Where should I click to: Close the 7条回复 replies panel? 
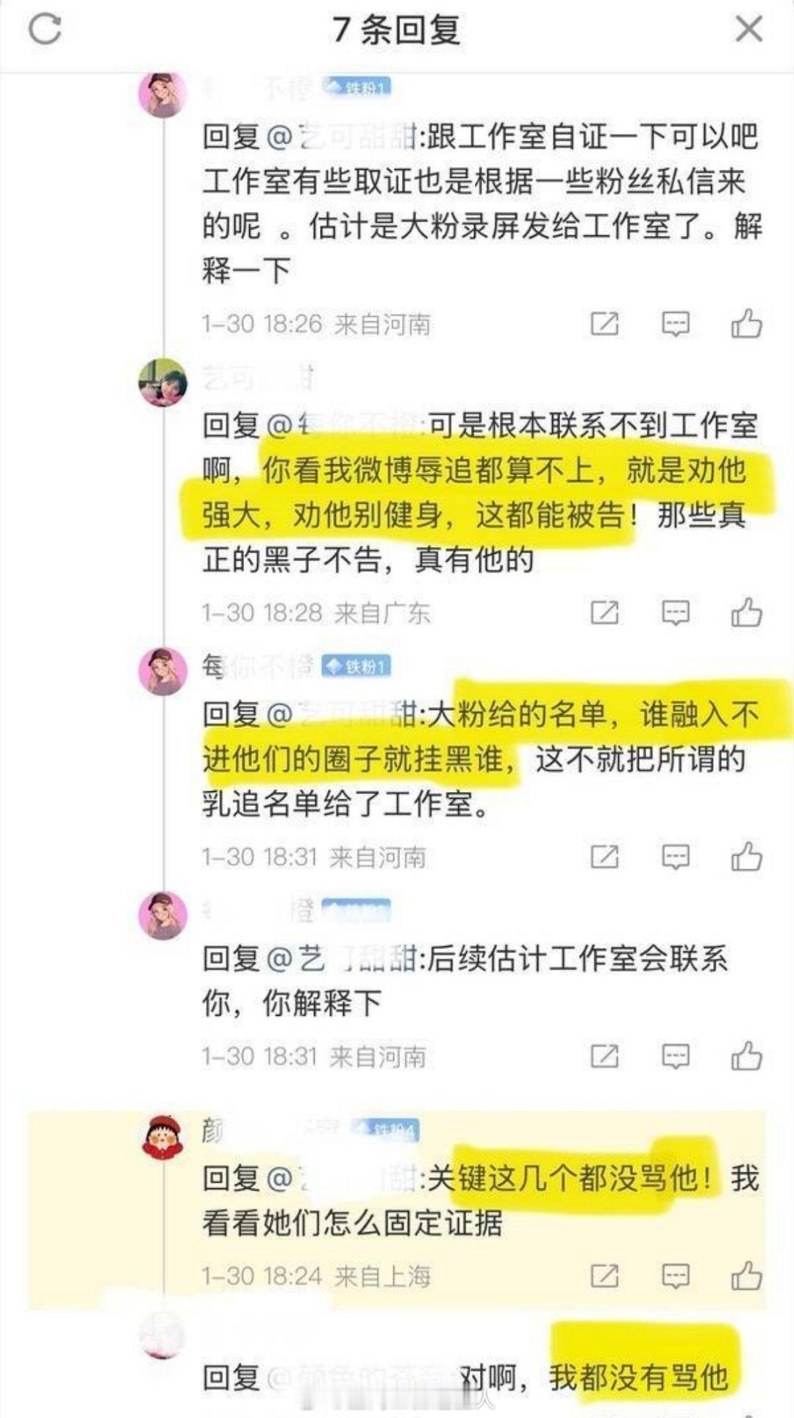point(749,29)
